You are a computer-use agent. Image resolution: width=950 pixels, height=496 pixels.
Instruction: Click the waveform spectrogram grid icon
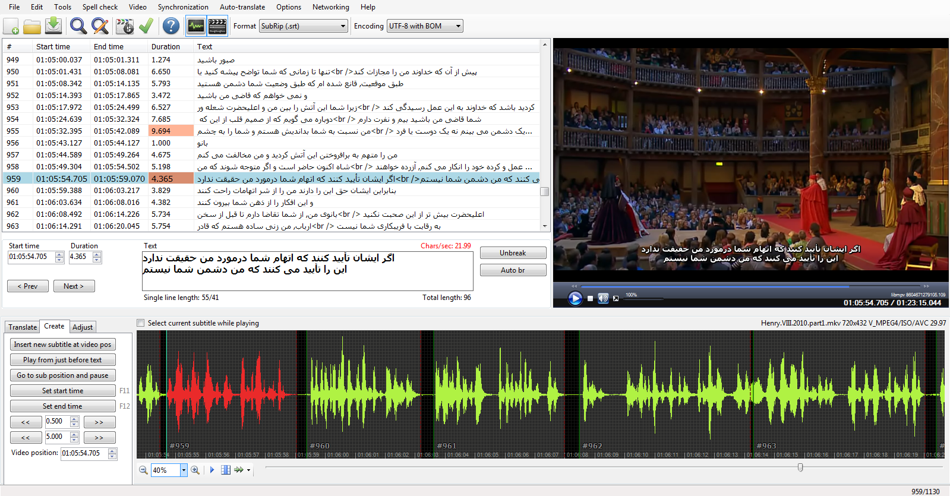[x=226, y=470]
